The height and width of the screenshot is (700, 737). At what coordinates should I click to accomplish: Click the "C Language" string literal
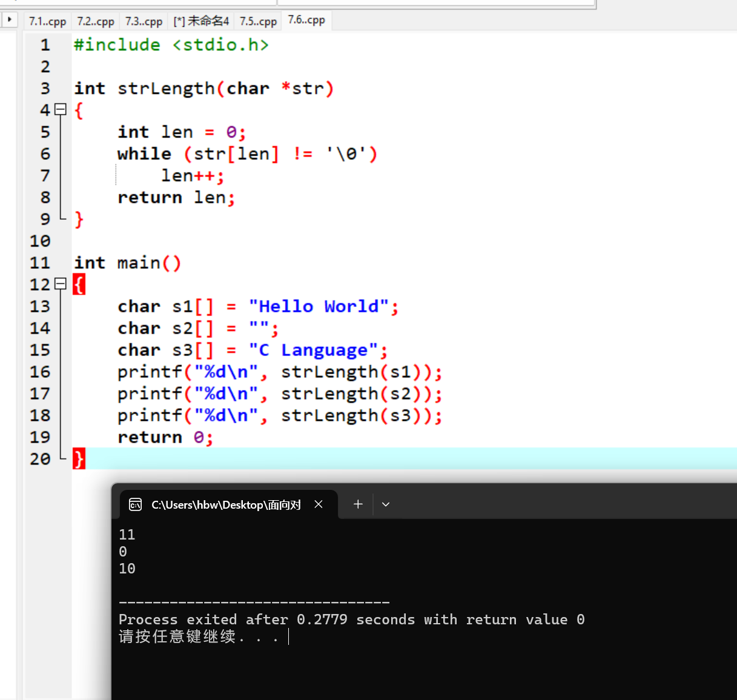(313, 350)
